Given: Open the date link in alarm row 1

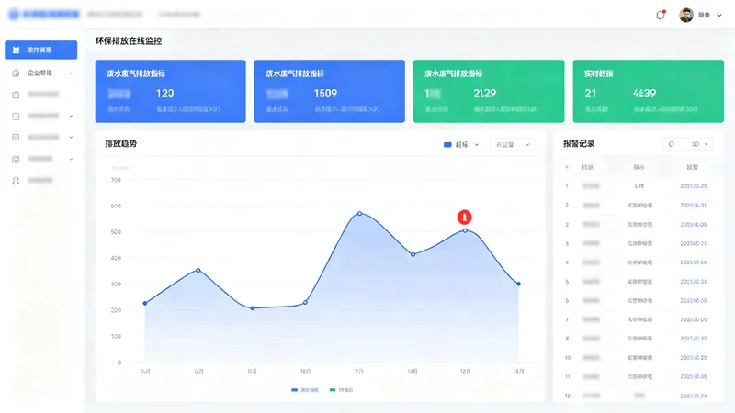Looking at the screenshot, I should (x=694, y=186).
